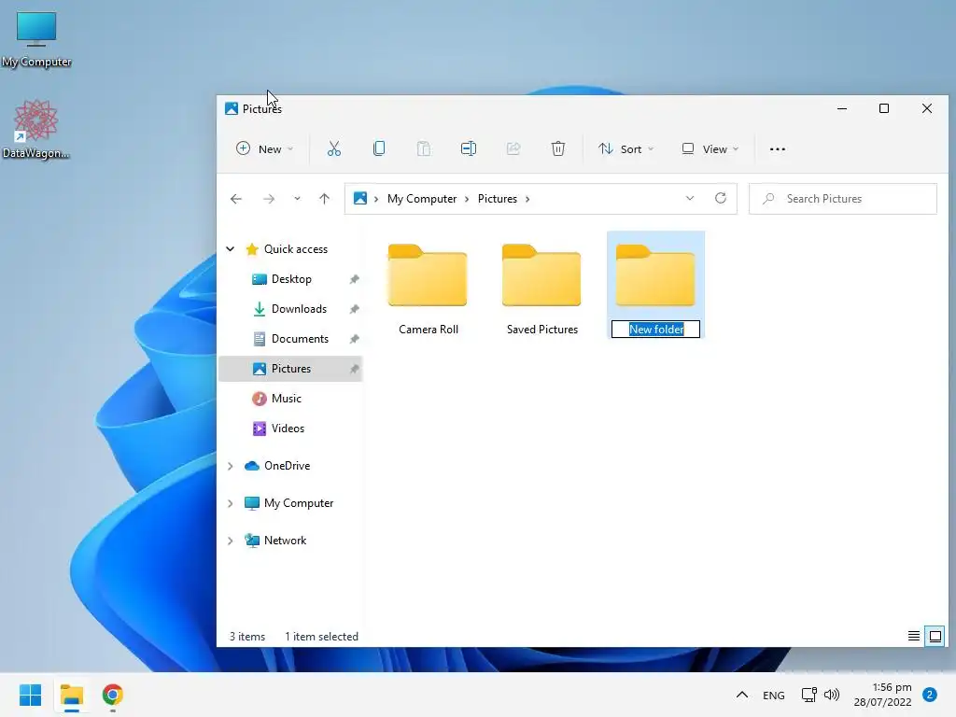The height and width of the screenshot is (717, 956).
Task: Expand the OneDrive tree node
Action: (x=231, y=466)
